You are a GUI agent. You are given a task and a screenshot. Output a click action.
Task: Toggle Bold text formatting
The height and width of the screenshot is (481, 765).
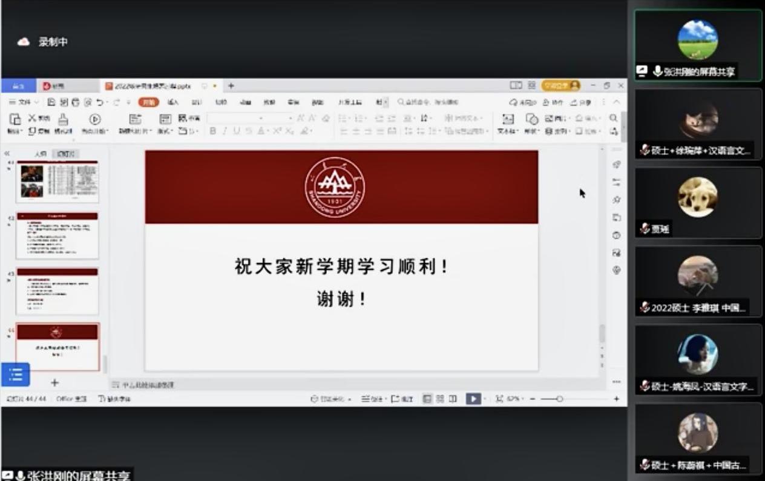pyautogui.click(x=212, y=131)
